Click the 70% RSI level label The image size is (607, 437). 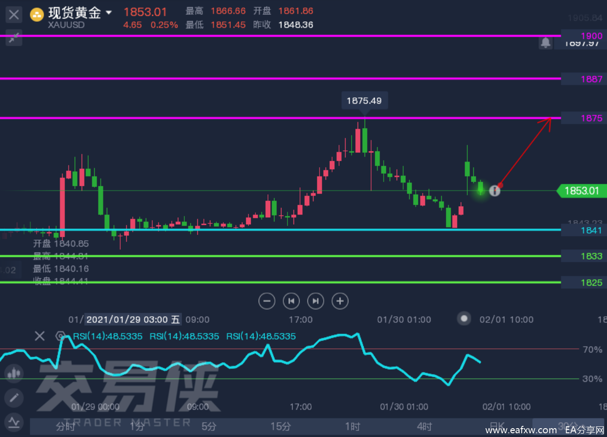592,349
